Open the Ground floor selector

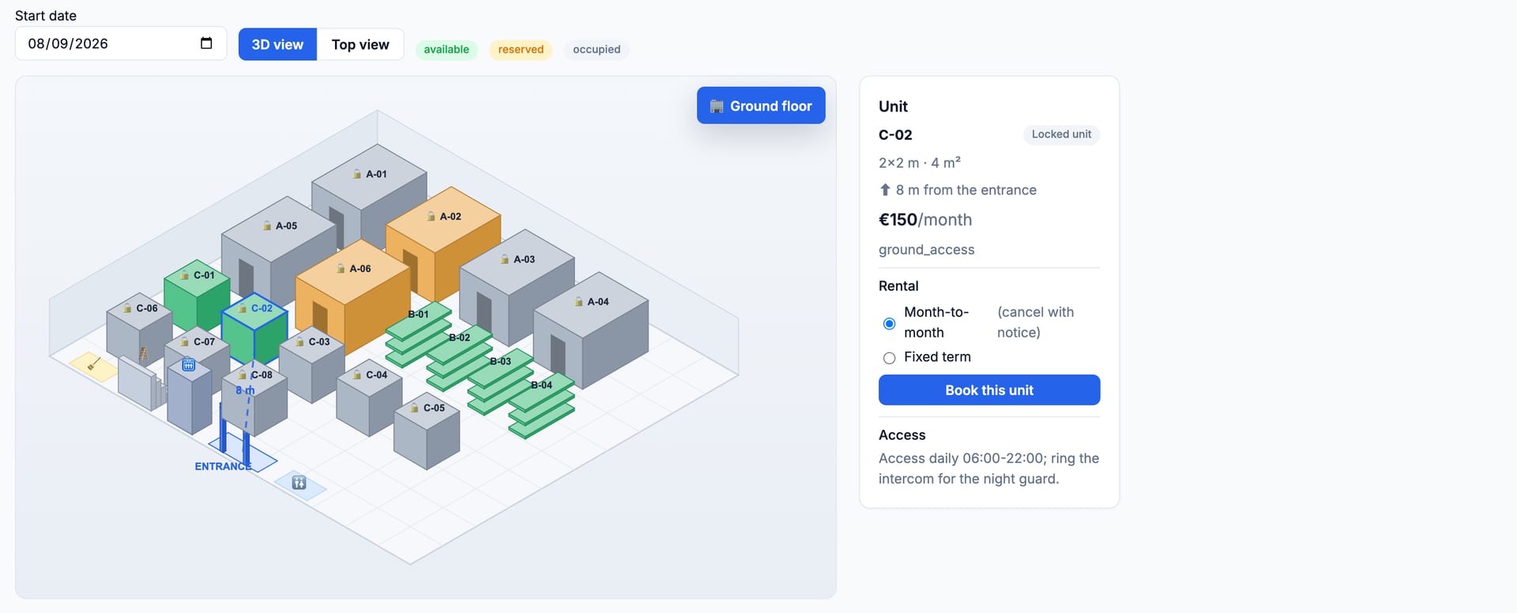761,105
